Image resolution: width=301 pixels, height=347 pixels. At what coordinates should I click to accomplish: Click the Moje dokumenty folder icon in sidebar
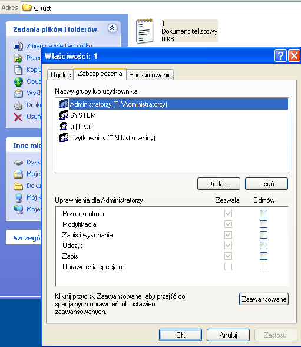pyautogui.click(x=18, y=174)
